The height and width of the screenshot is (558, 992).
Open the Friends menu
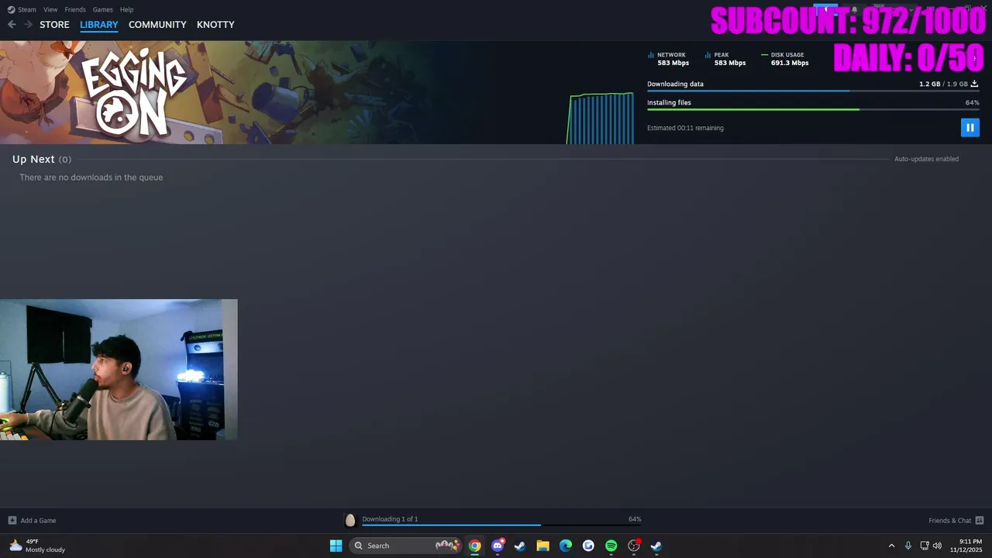coord(75,9)
